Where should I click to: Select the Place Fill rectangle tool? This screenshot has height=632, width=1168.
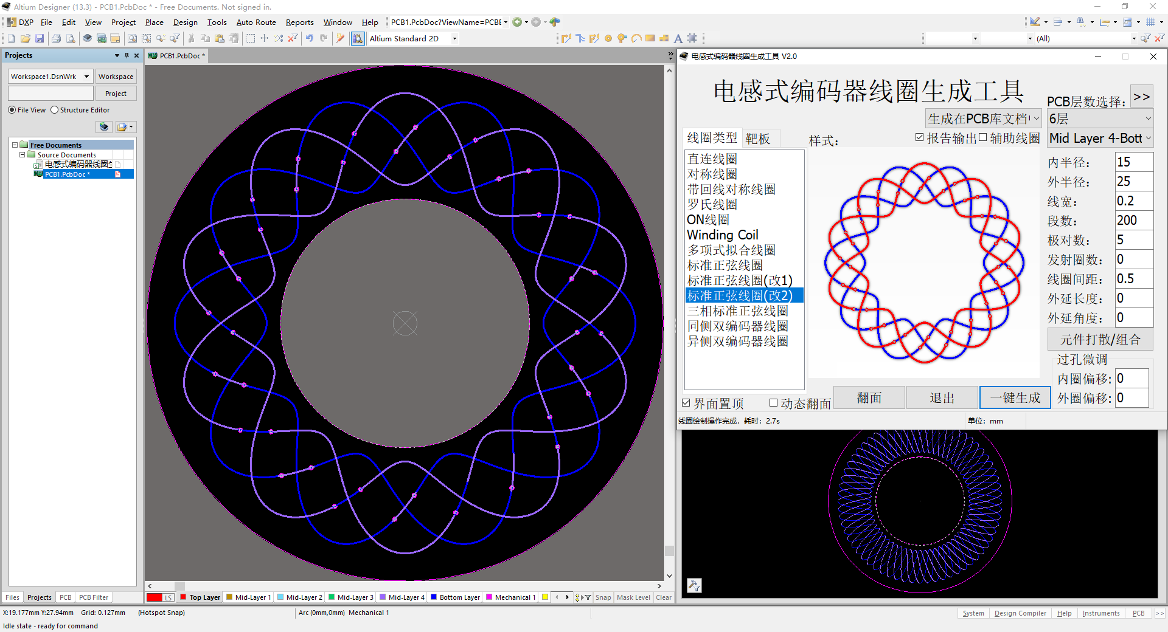(x=650, y=38)
